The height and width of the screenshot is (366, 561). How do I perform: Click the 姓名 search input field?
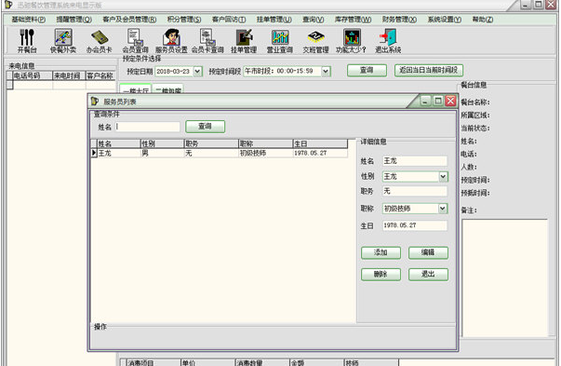(147, 127)
